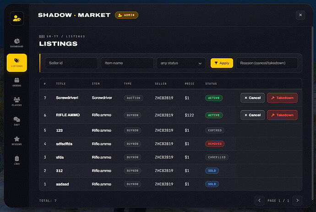Open the Reviews star icon
This screenshot has width=316, height=212.
(17, 139)
